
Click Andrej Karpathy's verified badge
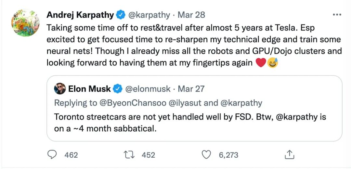click(121, 15)
